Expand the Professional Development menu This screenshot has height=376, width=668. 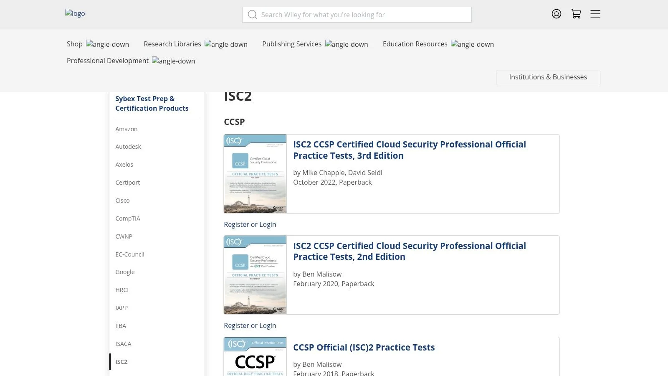coord(131,61)
